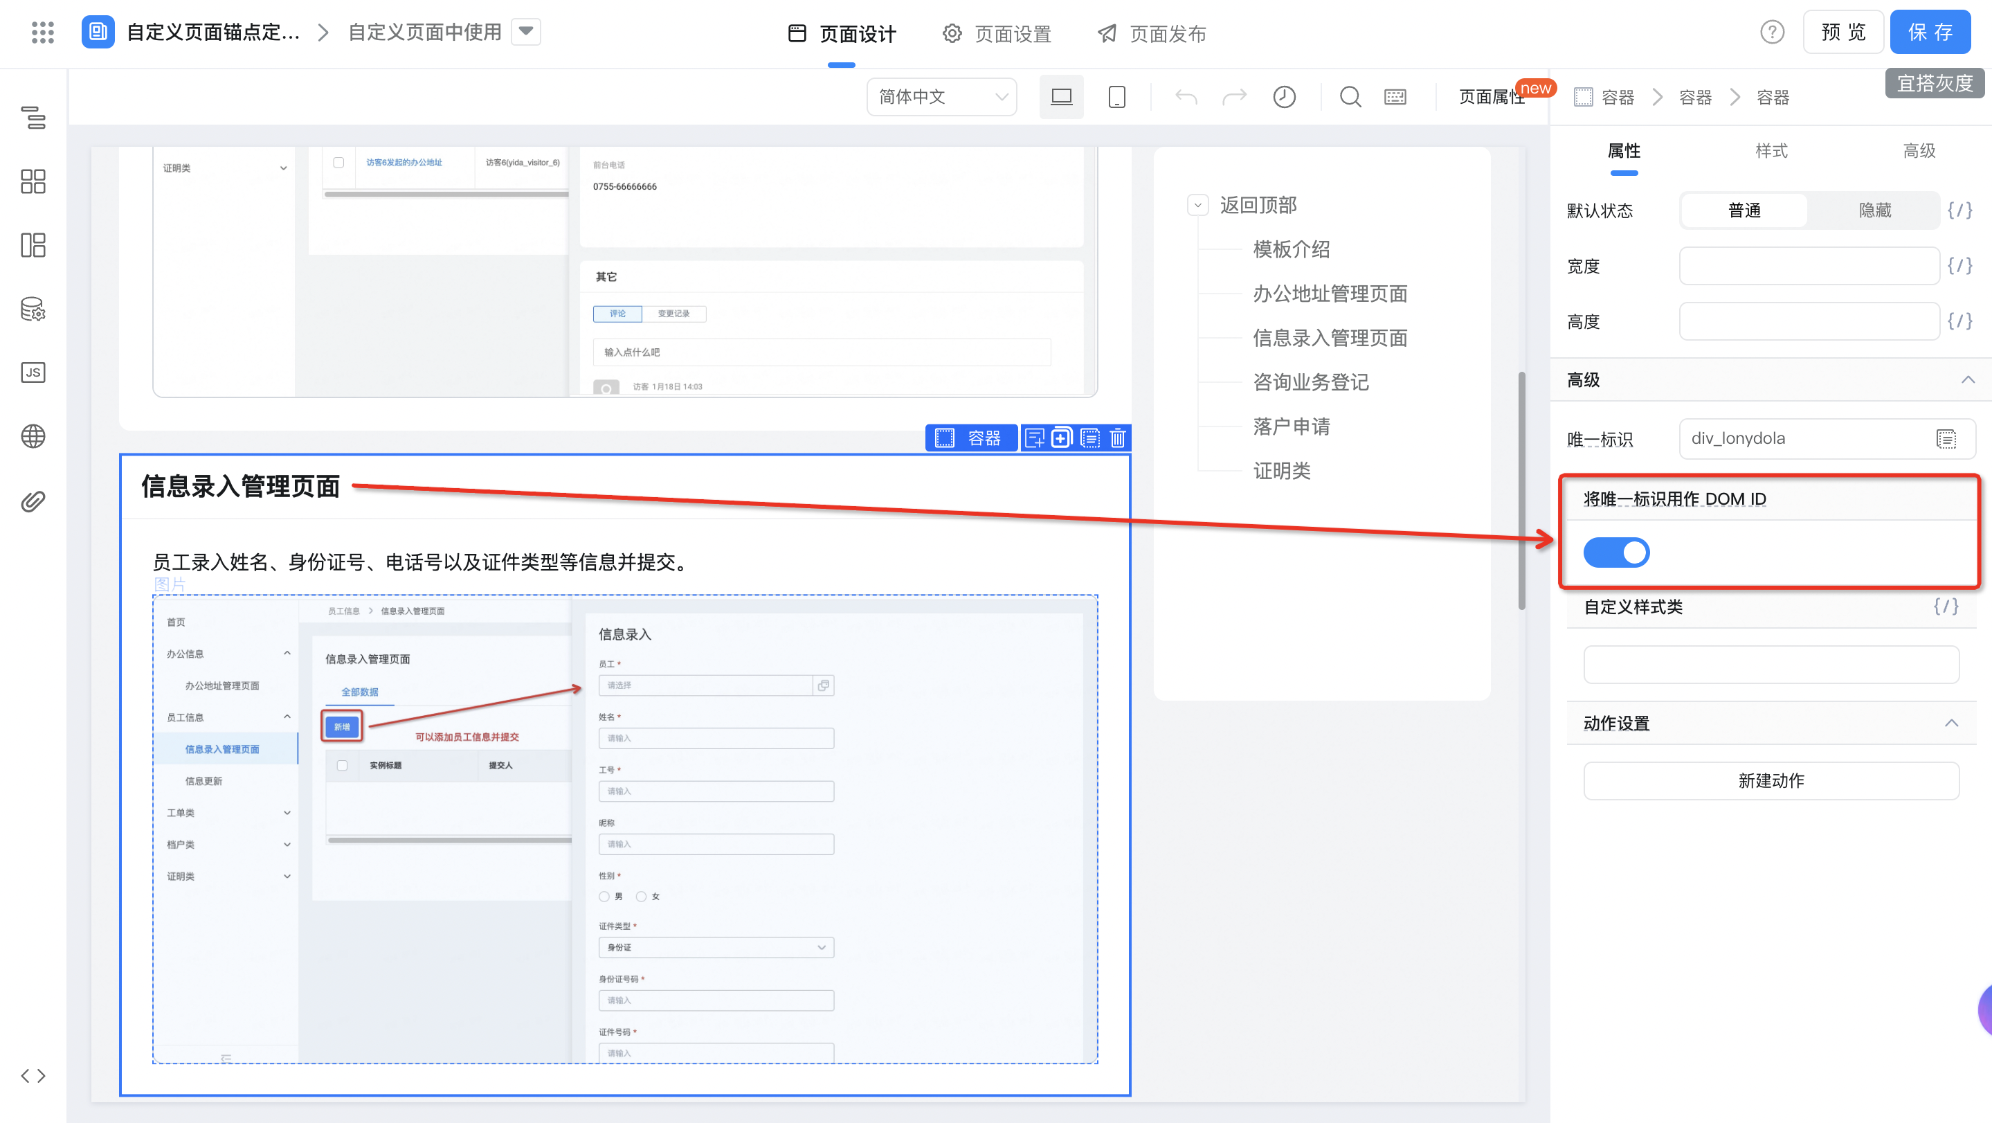Image resolution: width=1992 pixels, height=1123 pixels.
Task: Open the source code brackets icon
Action: (x=33, y=1076)
